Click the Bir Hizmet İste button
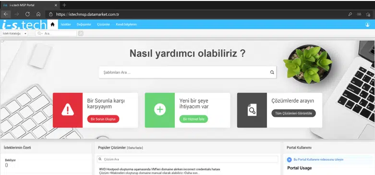Screen dimensions: 375x175 tap(194, 119)
